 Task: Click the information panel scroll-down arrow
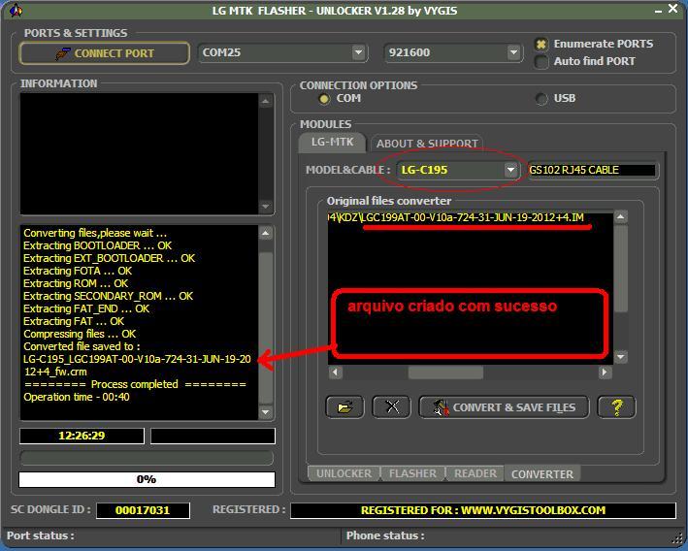[266, 206]
